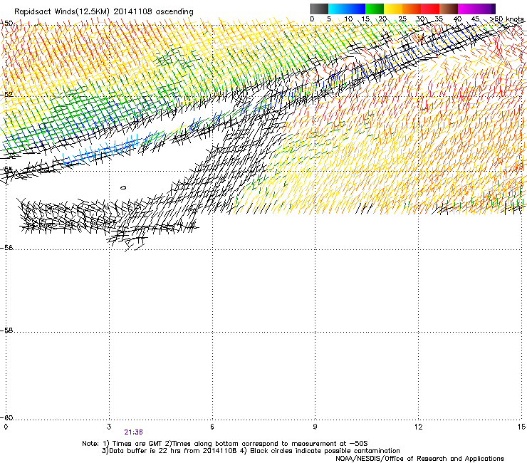Click the blue 10-15 knots legend swatch
This screenshot has height=463, width=527.
click(356, 9)
